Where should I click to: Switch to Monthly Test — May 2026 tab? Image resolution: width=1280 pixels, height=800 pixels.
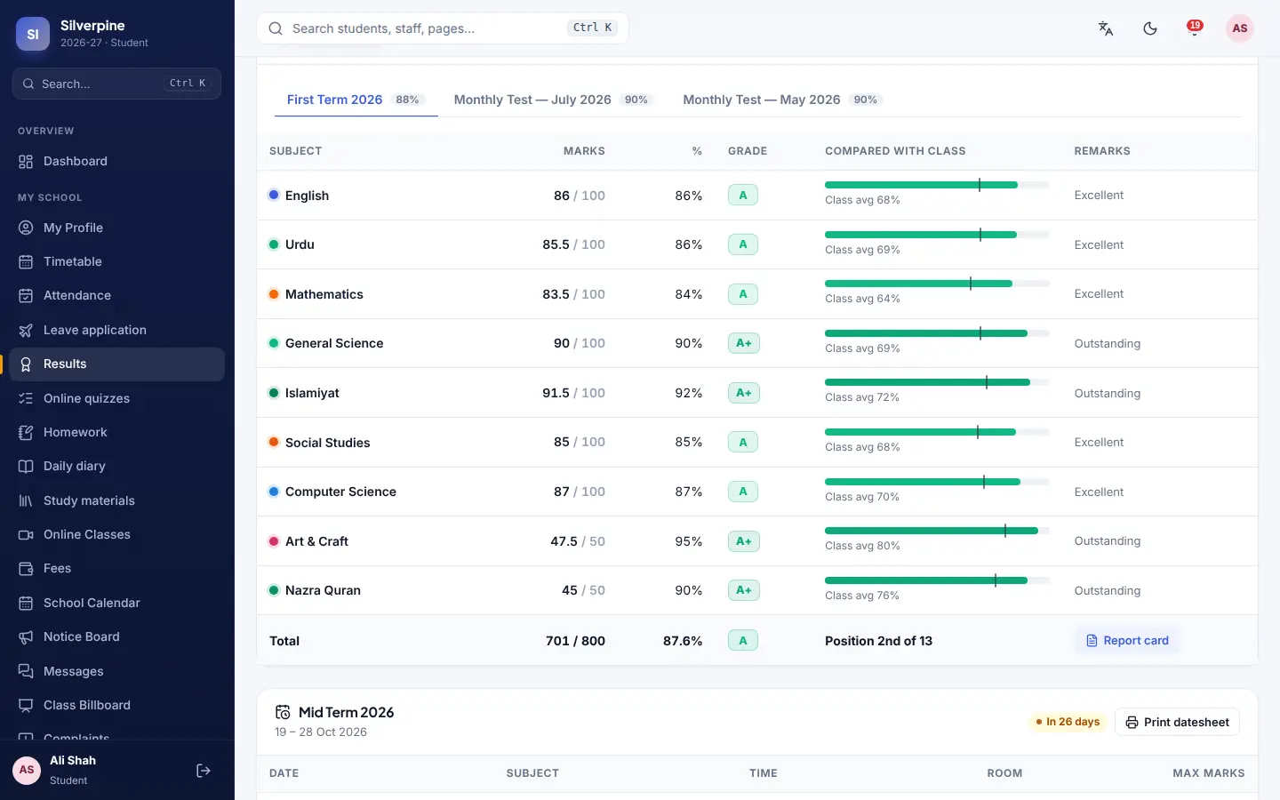coord(782,100)
